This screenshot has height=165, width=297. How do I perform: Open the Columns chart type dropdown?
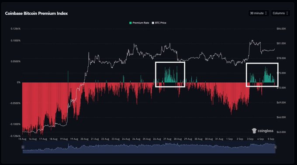pyautogui.click(x=280, y=13)
